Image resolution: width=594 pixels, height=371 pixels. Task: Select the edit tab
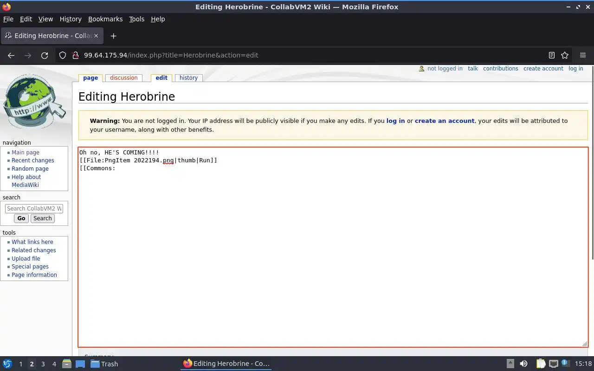pos(161,78)
